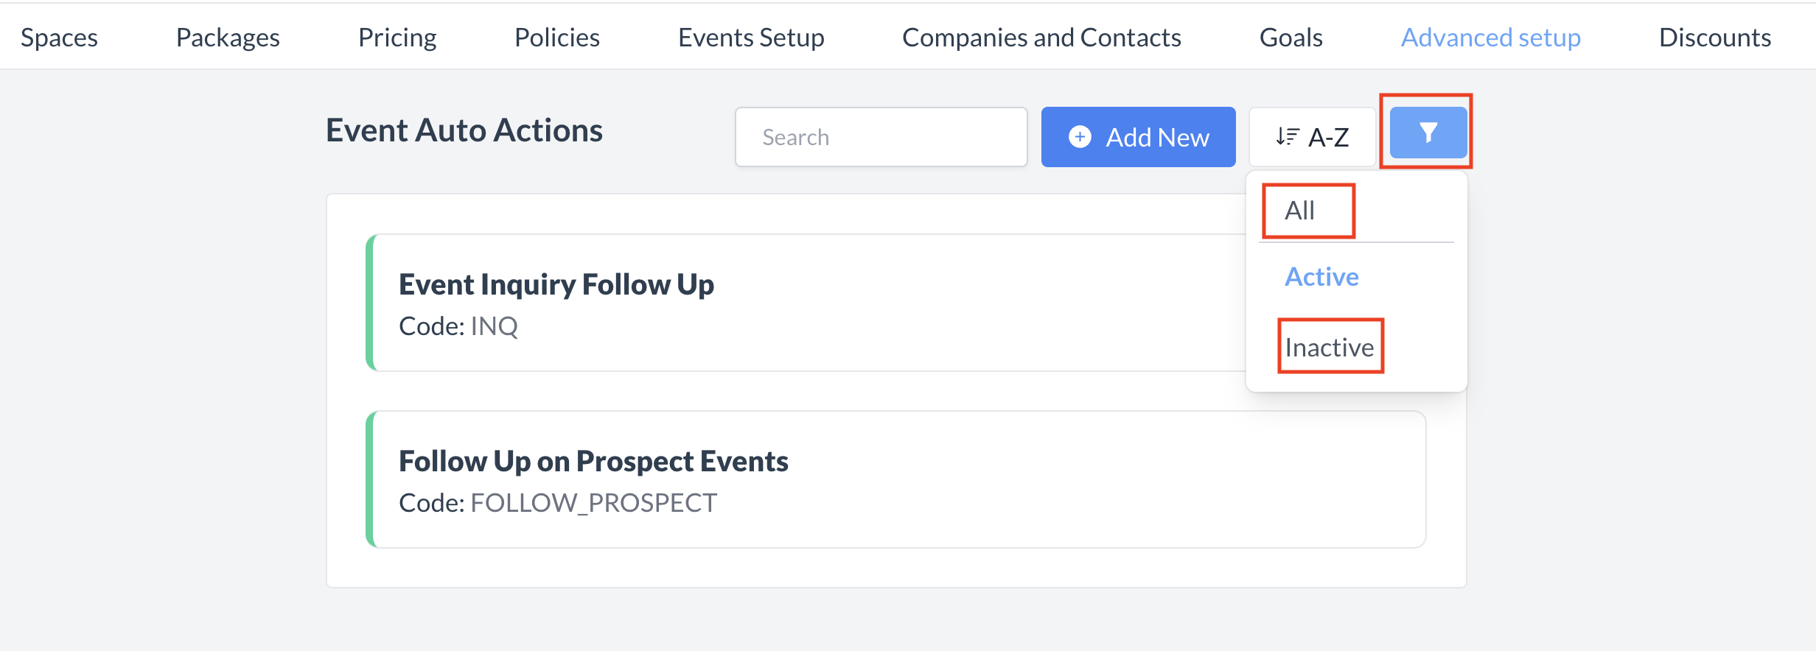
Task: Open Companies and Contacts
Action: [1041, 37]
